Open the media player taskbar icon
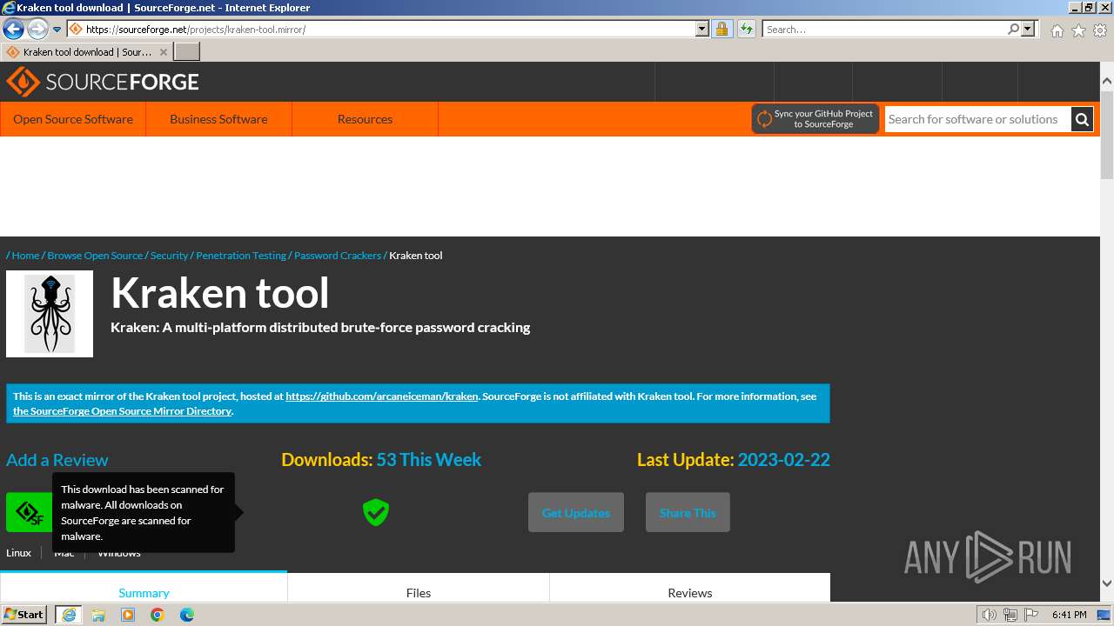Screen dimensions: 1114x626 point(128,615)
